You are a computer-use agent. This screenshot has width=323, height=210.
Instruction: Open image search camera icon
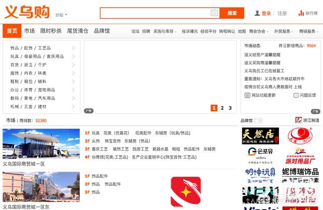coord(214,13)
